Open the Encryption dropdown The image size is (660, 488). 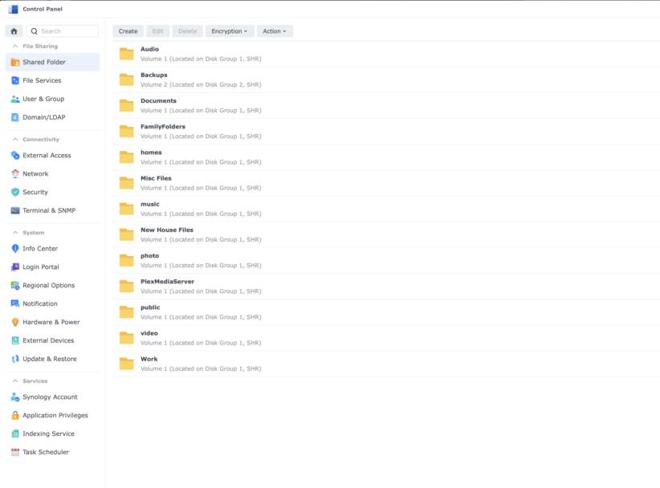click(230, 31)
